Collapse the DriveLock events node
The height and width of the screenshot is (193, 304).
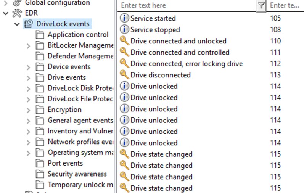click(x=17, y=24)
